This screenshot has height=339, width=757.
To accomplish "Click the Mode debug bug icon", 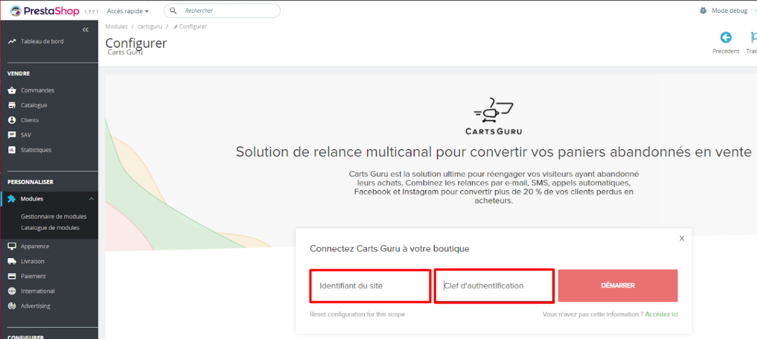I will coord(704,10).
